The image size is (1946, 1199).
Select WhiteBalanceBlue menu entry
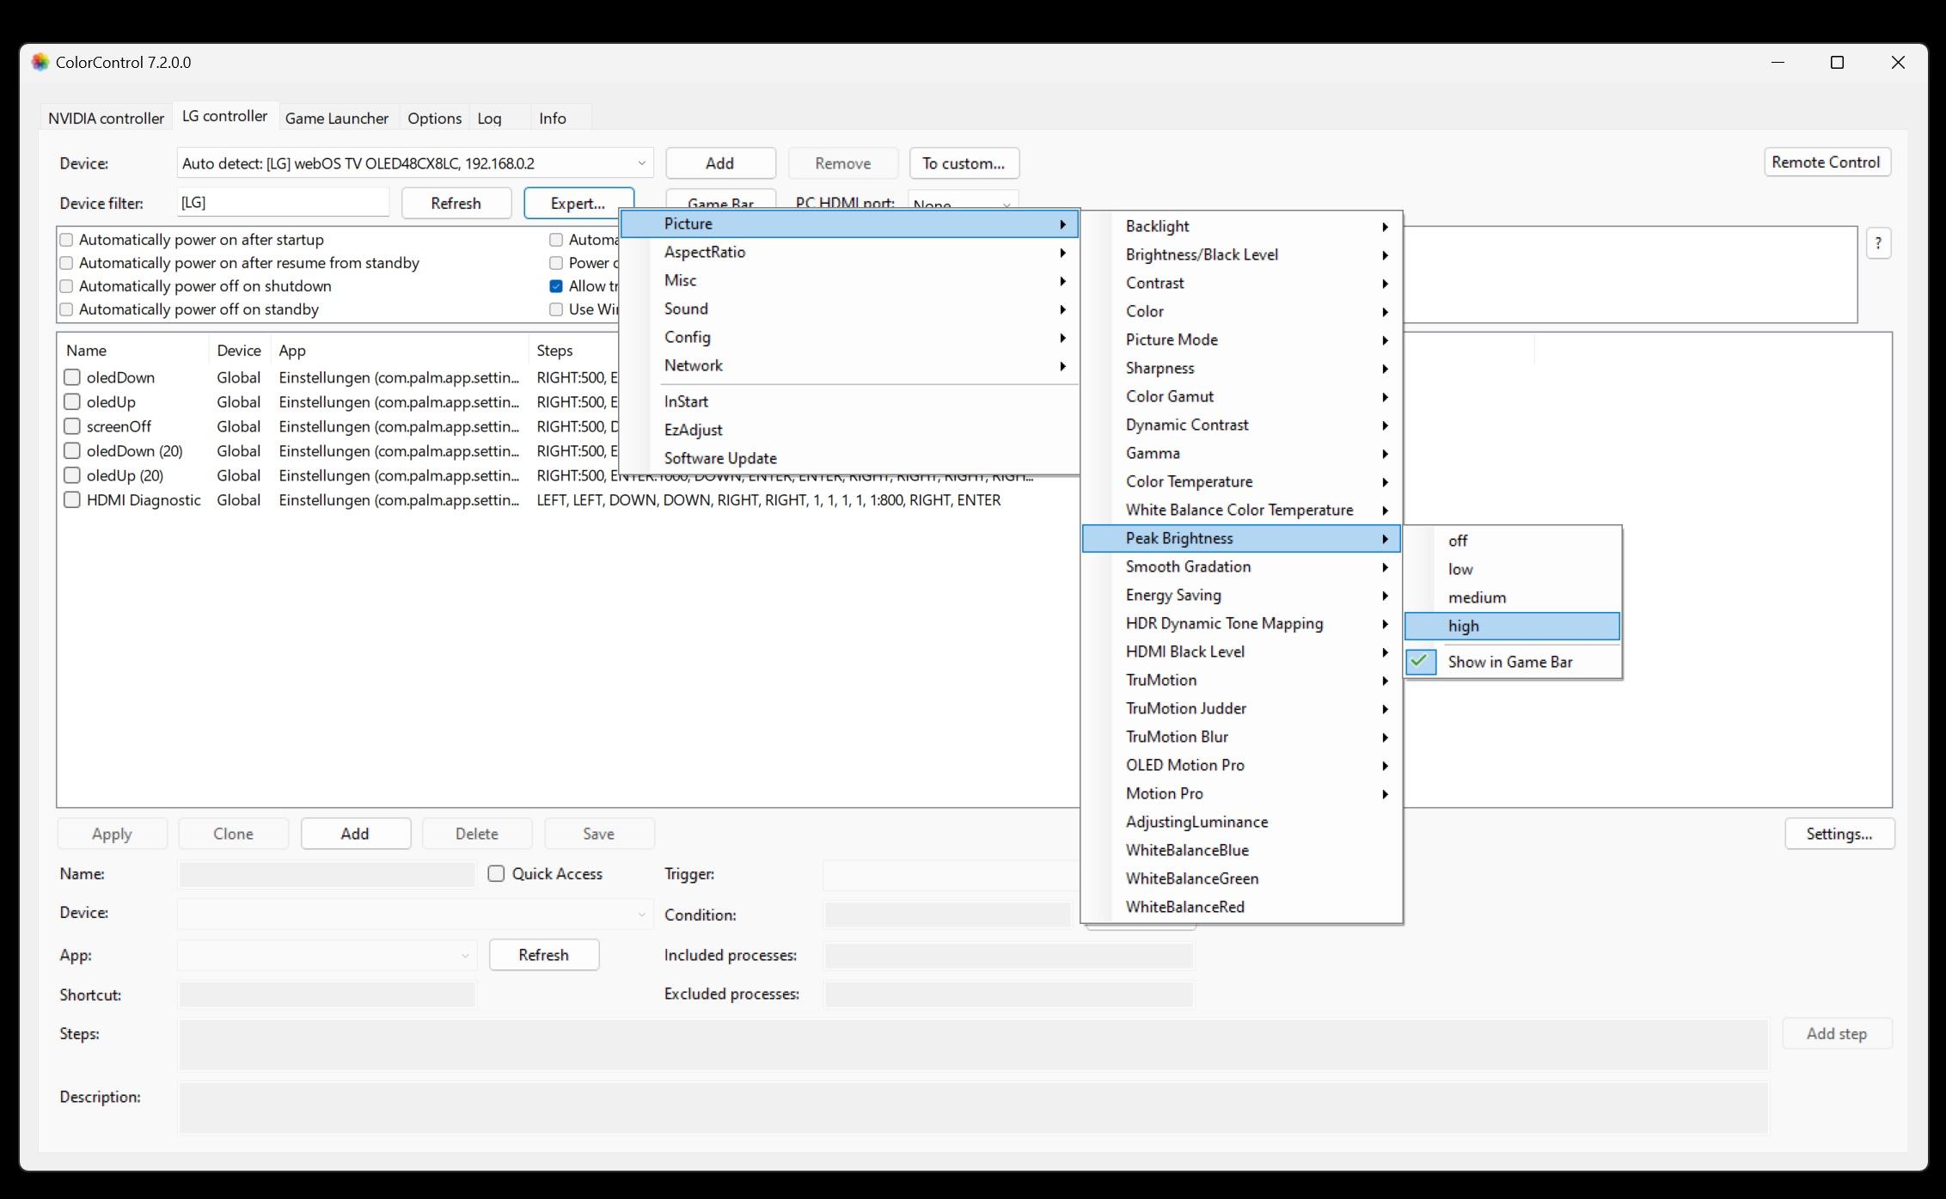click(1242, 850)
